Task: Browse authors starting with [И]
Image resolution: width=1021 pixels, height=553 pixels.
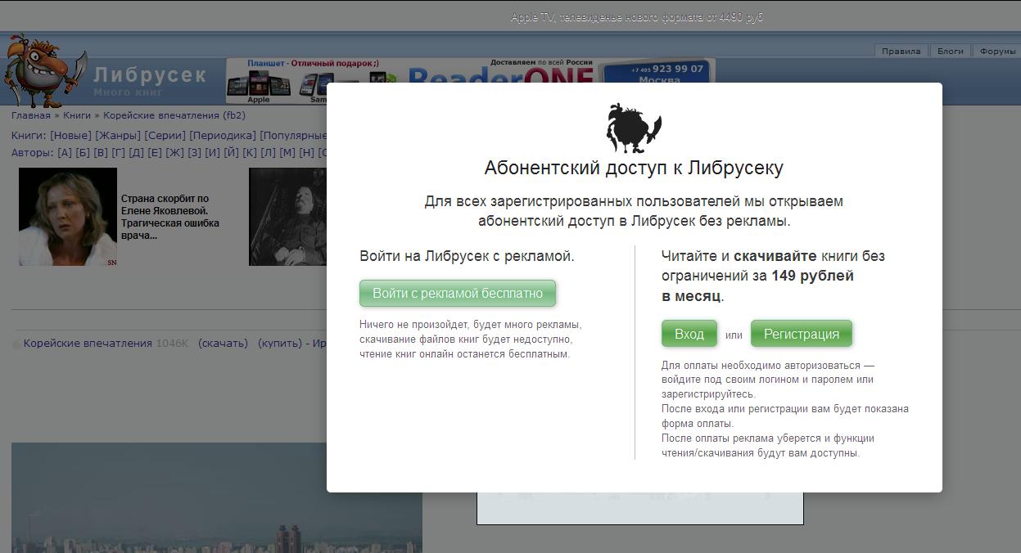Action: point(213,152)
